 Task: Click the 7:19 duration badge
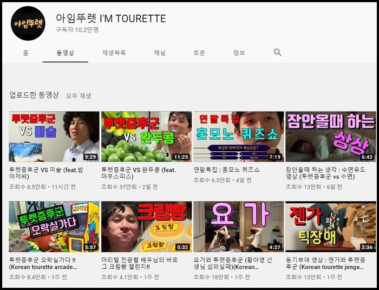pyautogui.click(x=275, y=157)
